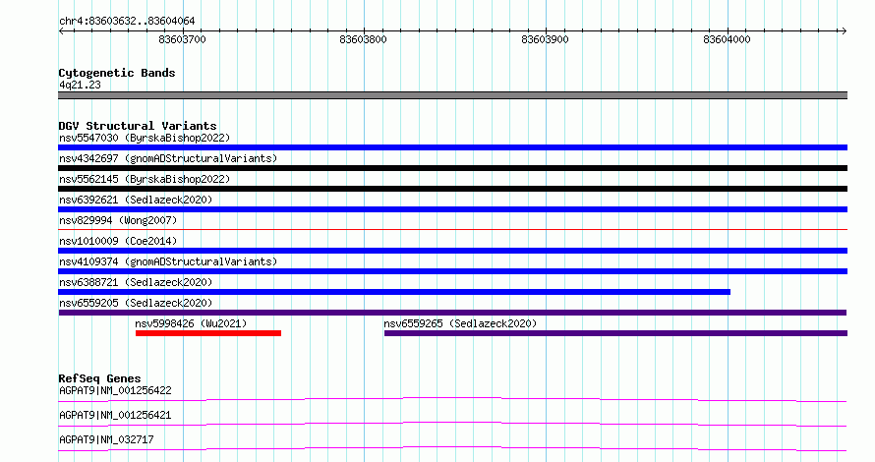875x462 pixels.
Task: Open nsv4109374 (gnomADStructuralVariants) variant label
Action: (168, 261)
